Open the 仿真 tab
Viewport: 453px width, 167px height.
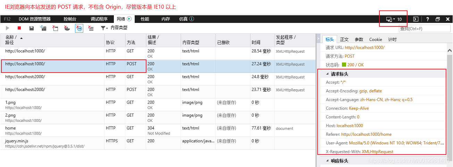(183, 19)
